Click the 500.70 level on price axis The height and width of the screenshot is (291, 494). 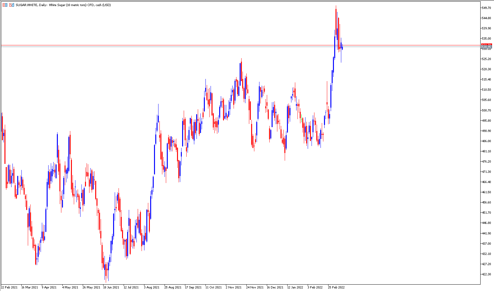pos(486,110)
